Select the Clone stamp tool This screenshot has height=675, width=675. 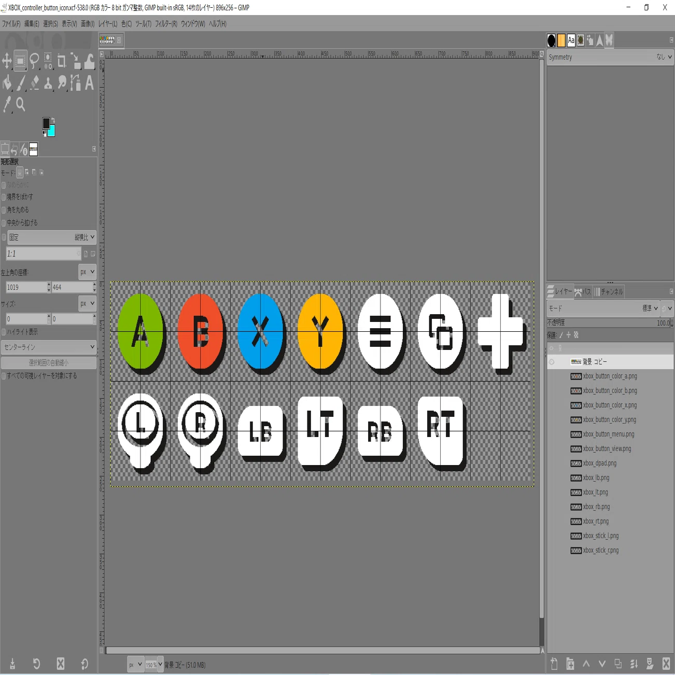48,82
